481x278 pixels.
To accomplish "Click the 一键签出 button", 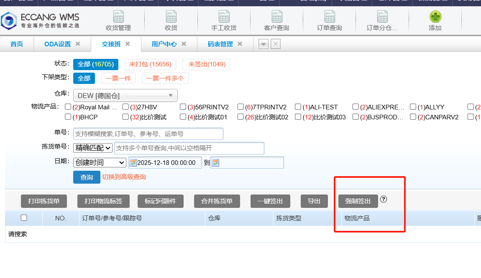I will 270,201.
